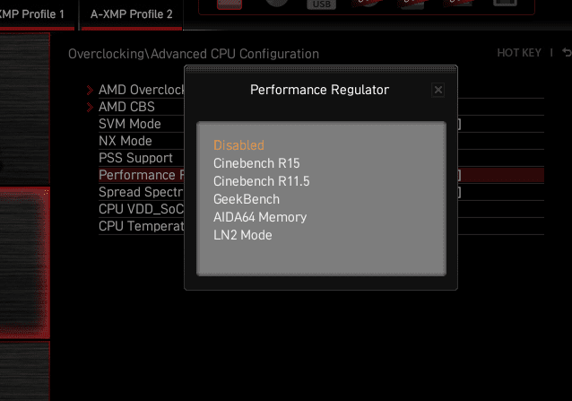Enable LN2 Mode option
Viewport: 572px width, 401px height.
click(242, 235)
